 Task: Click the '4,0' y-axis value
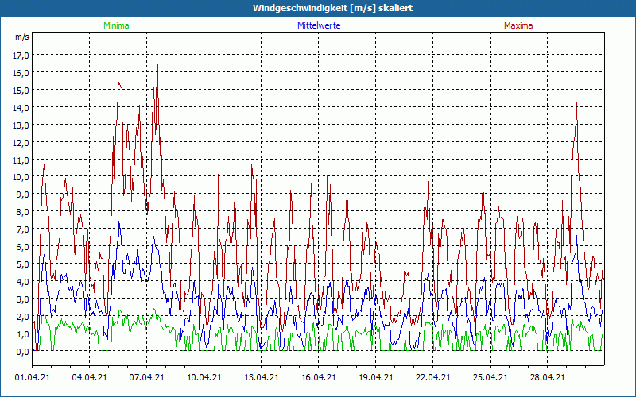[22, 282]
